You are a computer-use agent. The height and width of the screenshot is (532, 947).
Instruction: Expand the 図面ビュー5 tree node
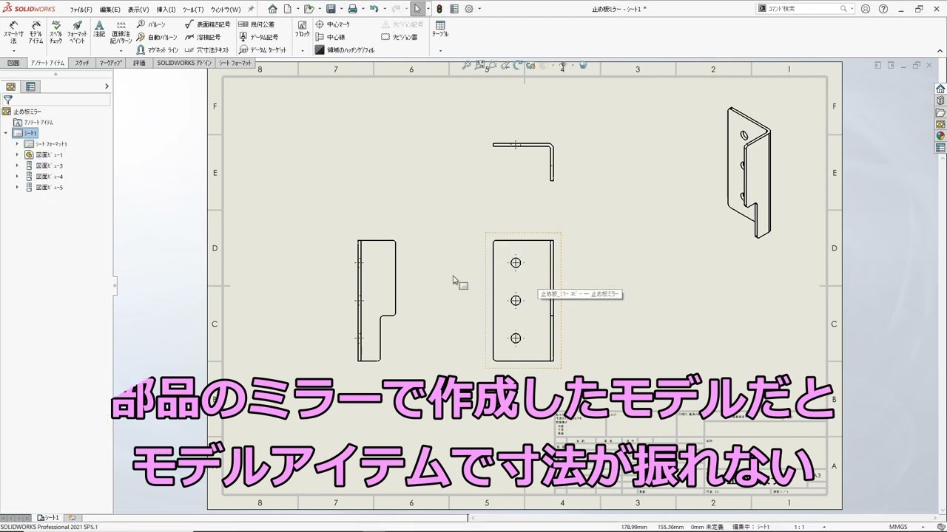[x=17, y=187]
